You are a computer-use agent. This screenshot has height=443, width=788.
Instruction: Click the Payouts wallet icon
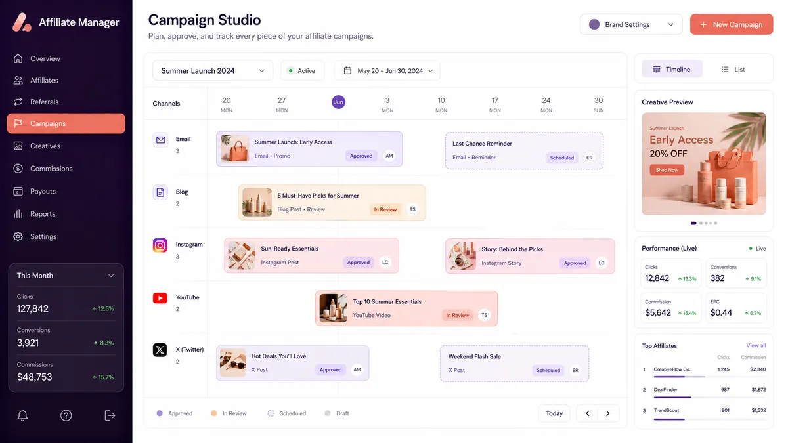coord(18,191)
